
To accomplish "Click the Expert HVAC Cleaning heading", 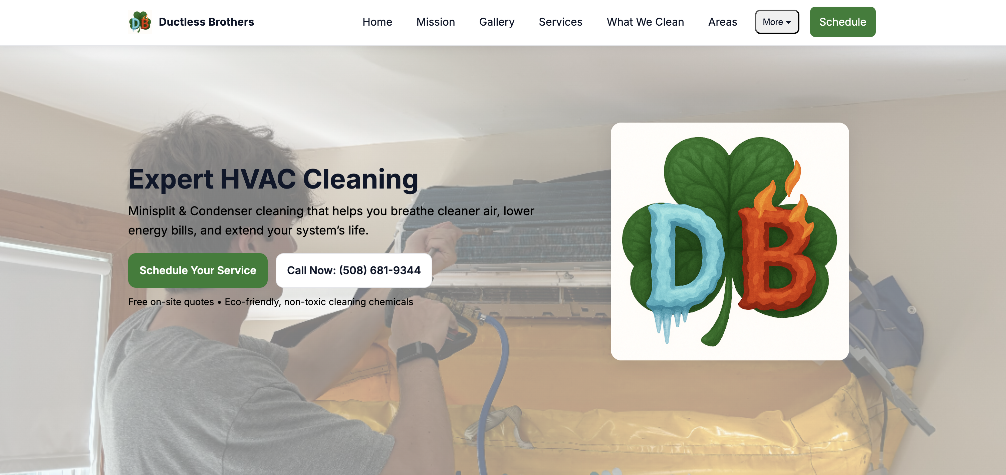I will click(x=273, y=179).
